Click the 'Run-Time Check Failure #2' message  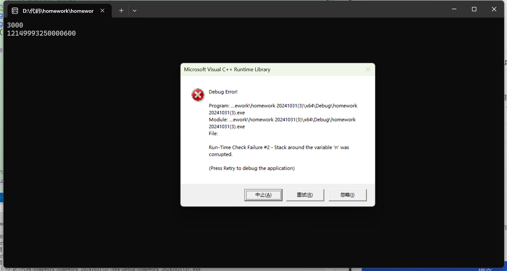click(279, 151)
